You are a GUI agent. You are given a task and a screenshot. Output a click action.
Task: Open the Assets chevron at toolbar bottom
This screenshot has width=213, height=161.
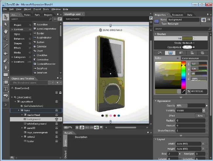[x=6, y=105]
